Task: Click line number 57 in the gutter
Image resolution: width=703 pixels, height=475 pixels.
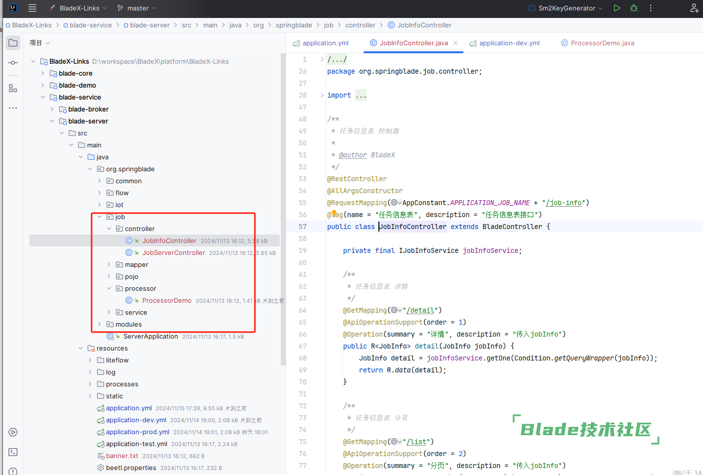Action: (303, 227)
